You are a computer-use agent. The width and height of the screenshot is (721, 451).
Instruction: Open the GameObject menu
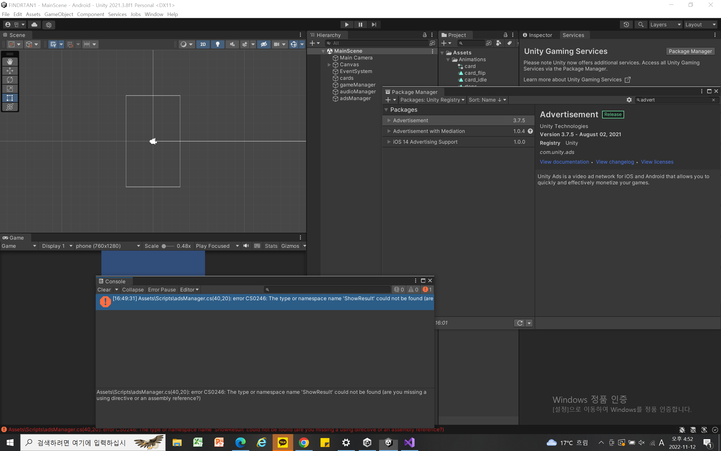(59, 14)
